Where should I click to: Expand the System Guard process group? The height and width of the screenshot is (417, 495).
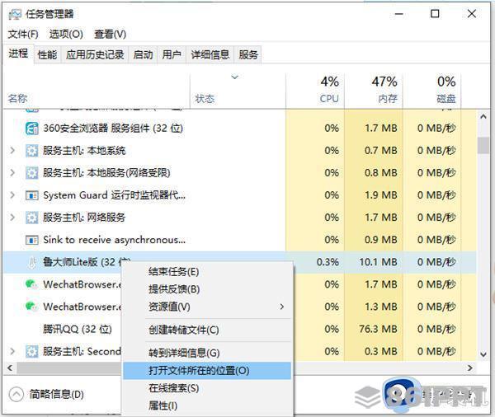point(12,195)
